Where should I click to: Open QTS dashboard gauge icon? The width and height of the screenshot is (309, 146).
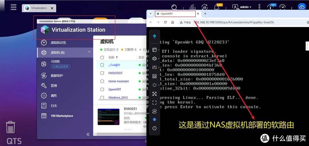[x=282, y=7]
